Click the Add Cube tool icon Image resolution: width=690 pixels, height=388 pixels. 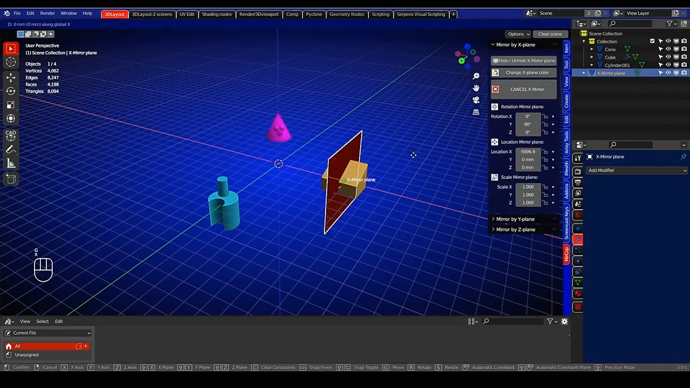tap(11, 179)
